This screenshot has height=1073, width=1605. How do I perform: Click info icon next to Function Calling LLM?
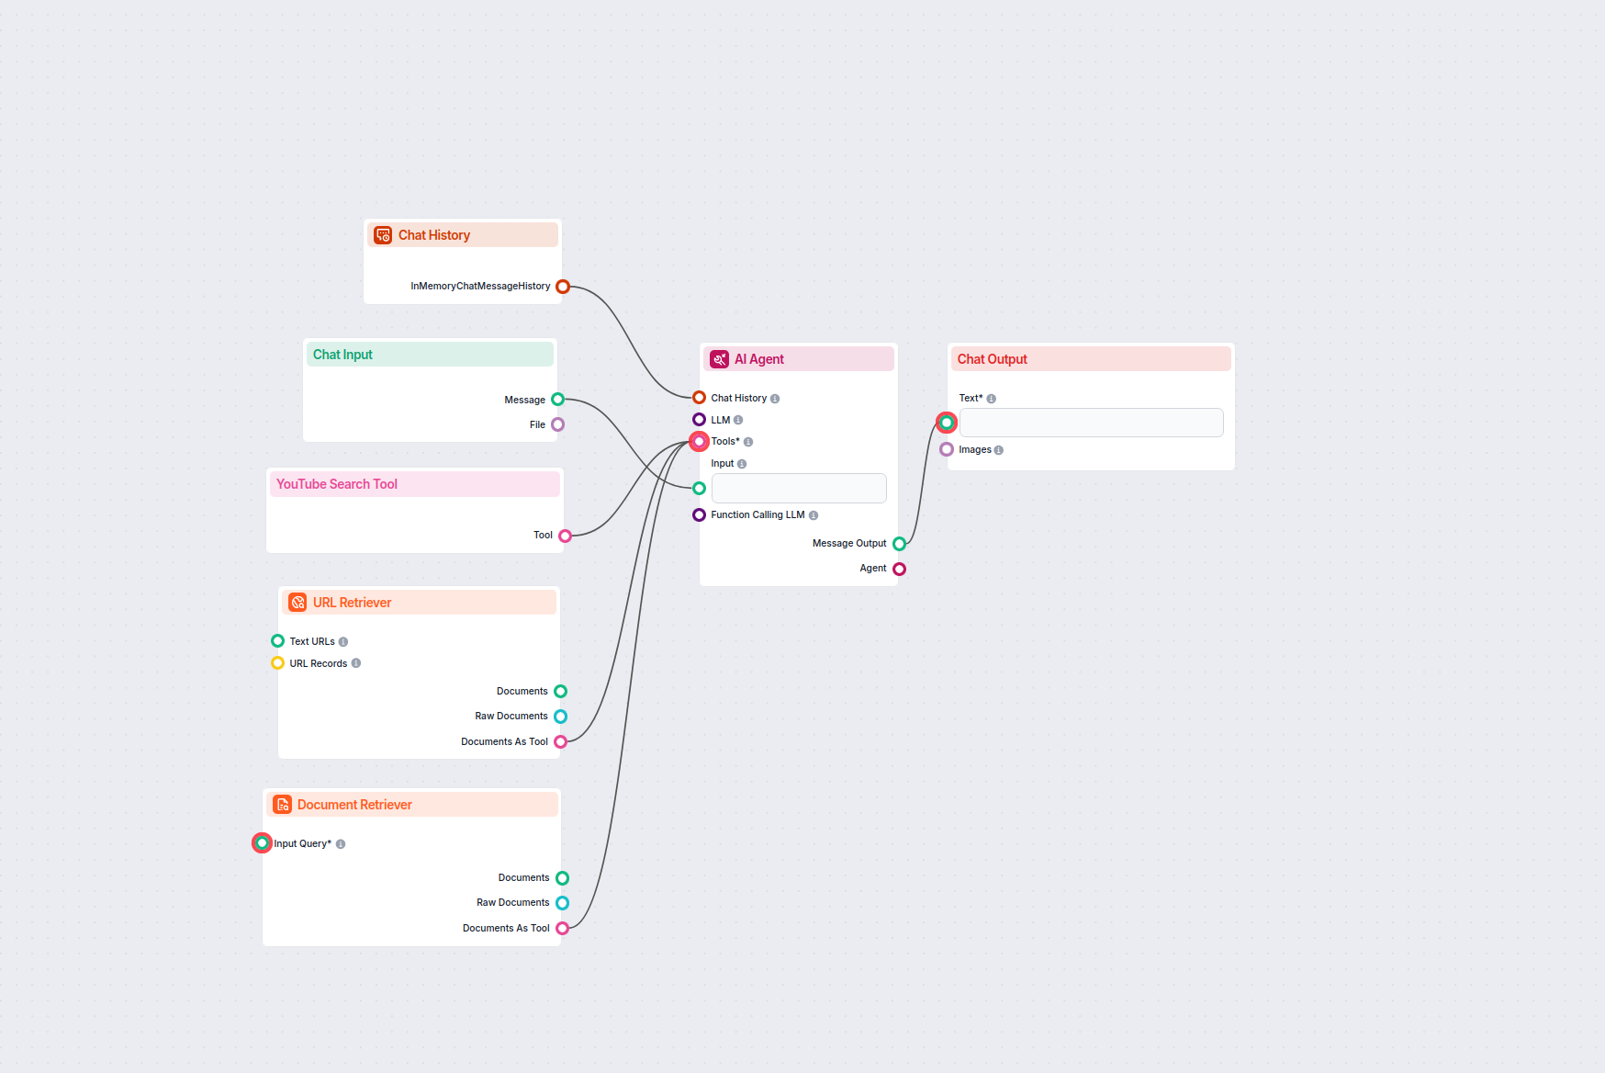[x=814, y=515]
